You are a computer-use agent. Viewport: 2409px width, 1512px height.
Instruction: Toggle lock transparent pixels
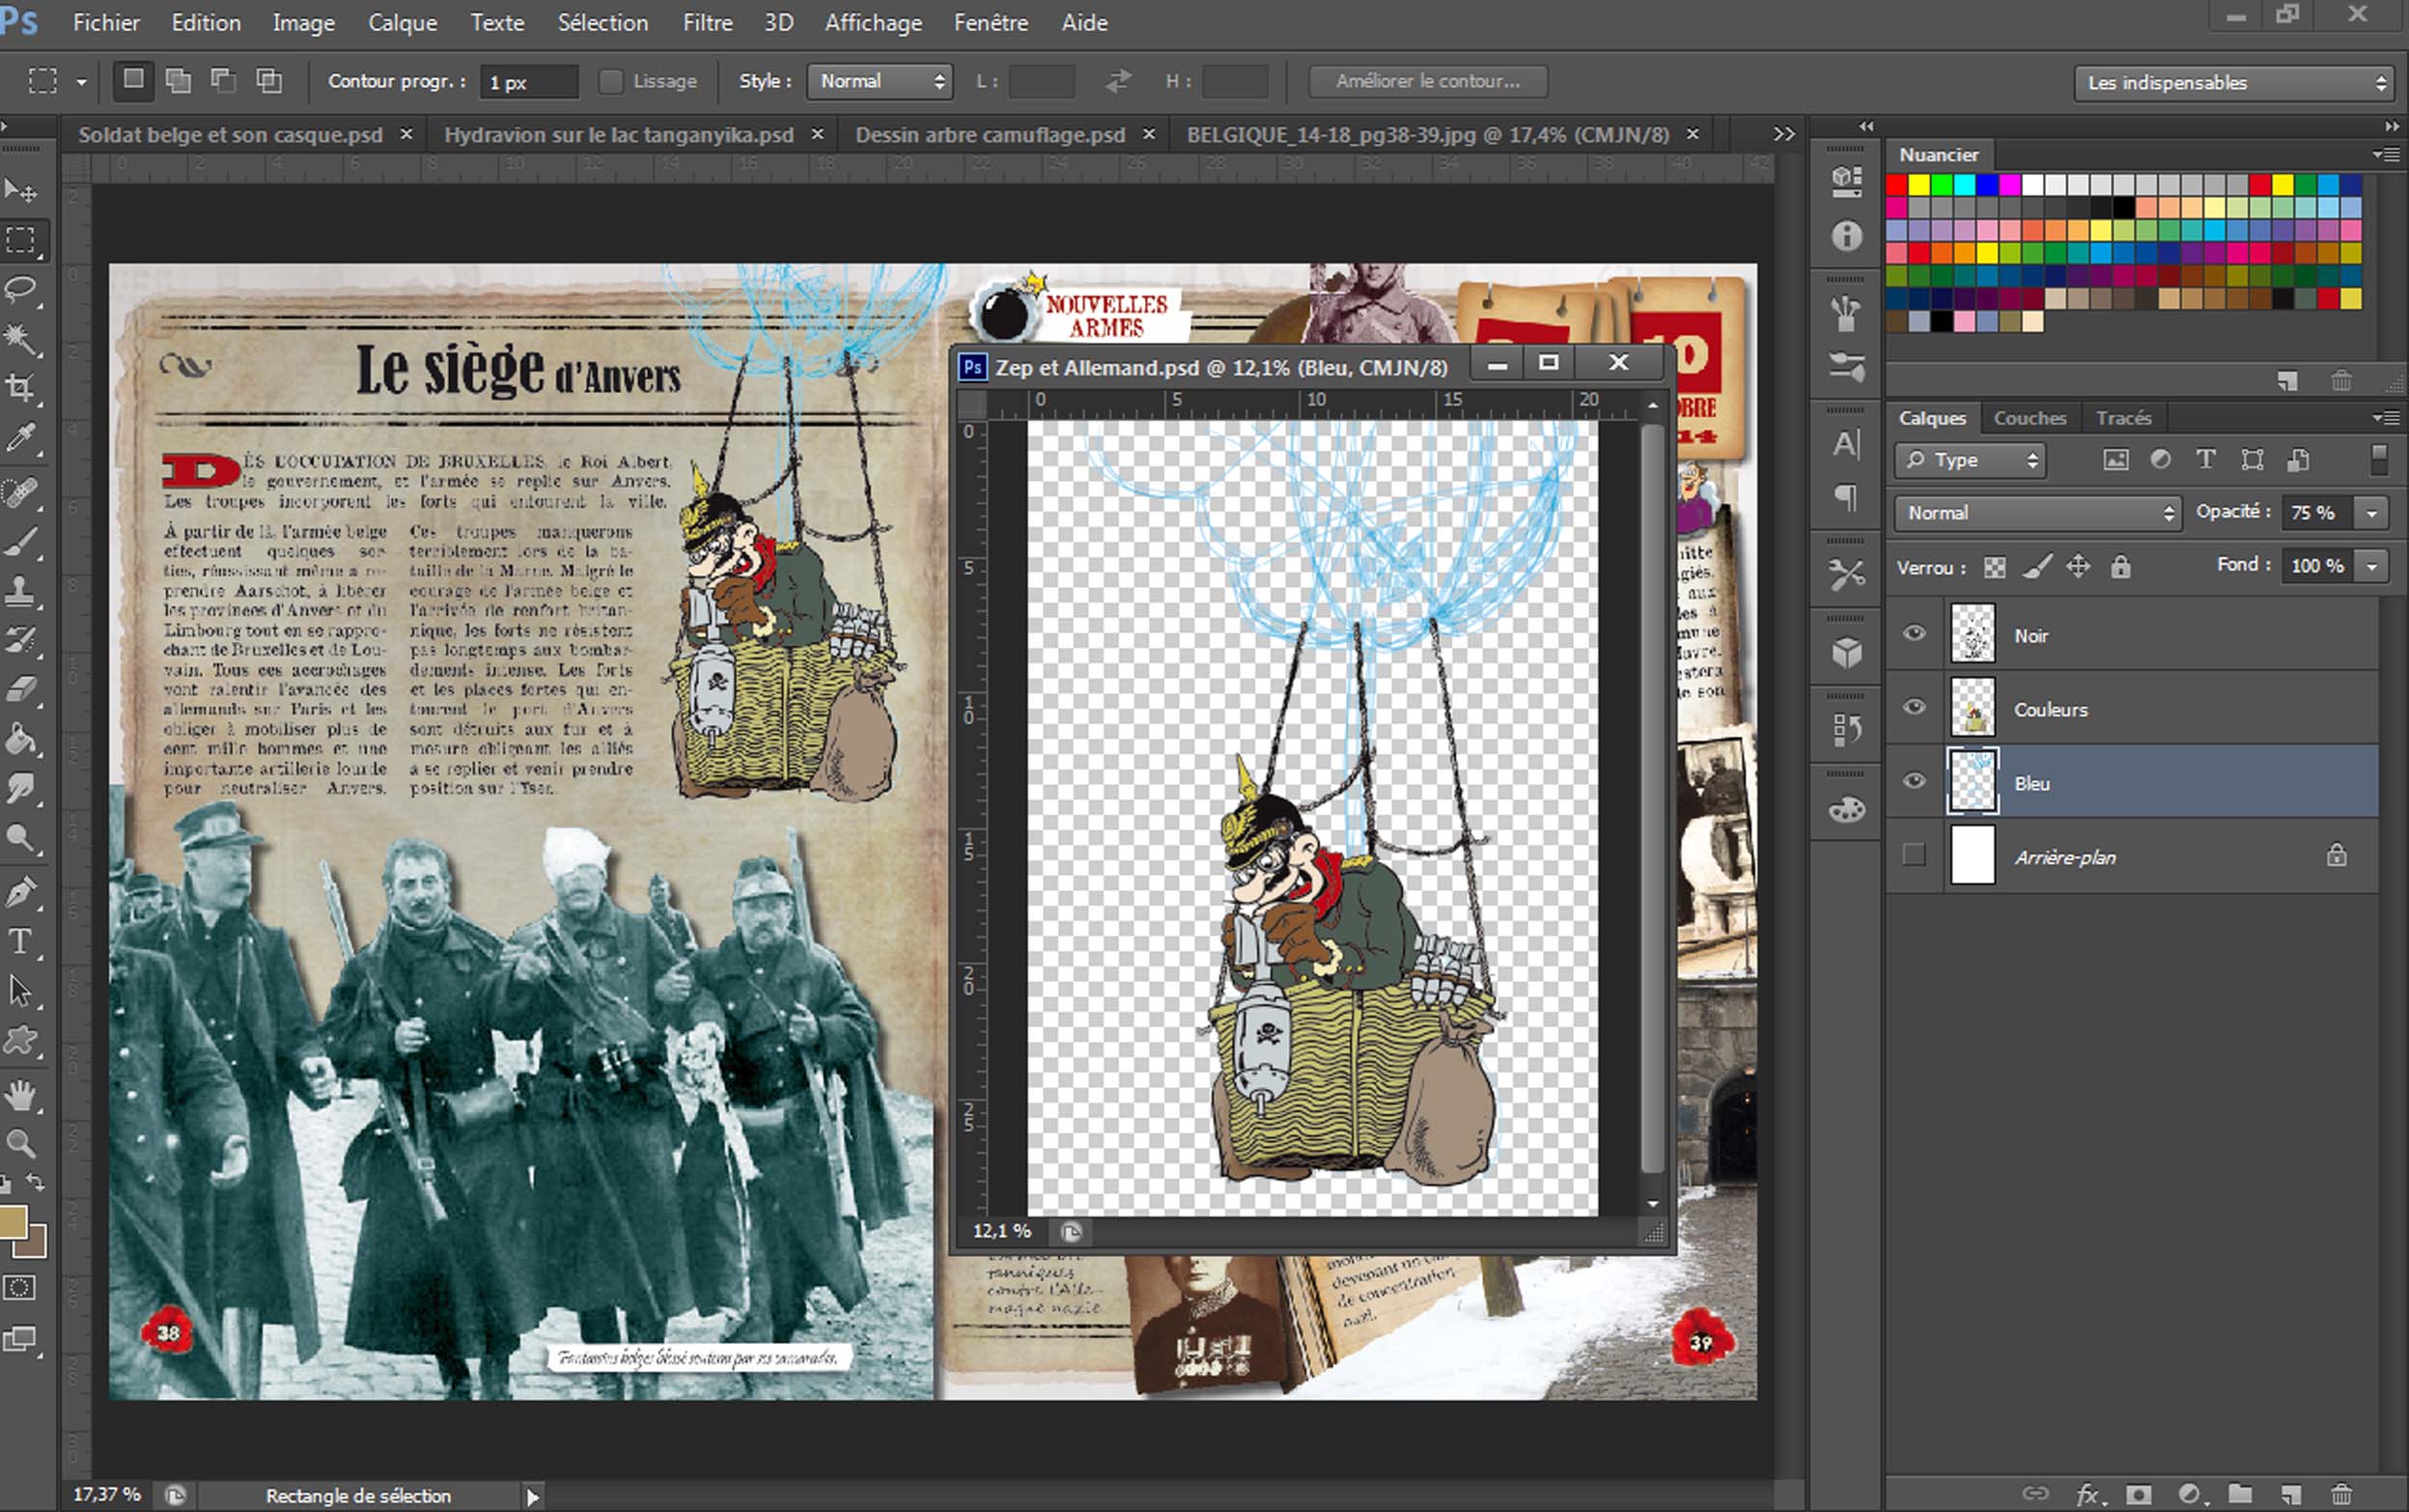click(x=1994, y=568)
